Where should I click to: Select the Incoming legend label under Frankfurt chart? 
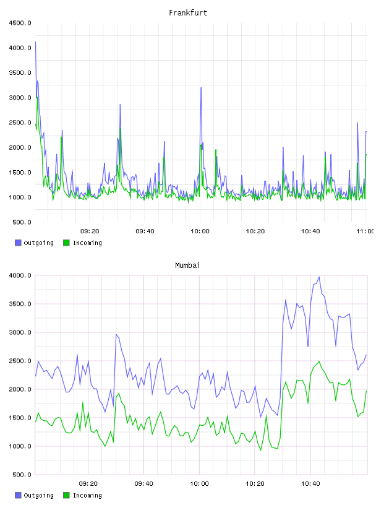click(x=87, y=243)
